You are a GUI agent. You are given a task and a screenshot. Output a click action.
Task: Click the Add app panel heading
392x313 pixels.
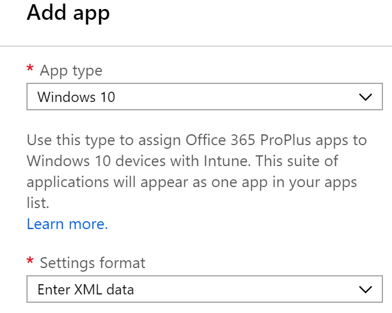[68, 13]
